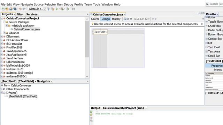The image size is (223, 125).
Task: Minimize the Navigator panel
Action: [87, 81]
